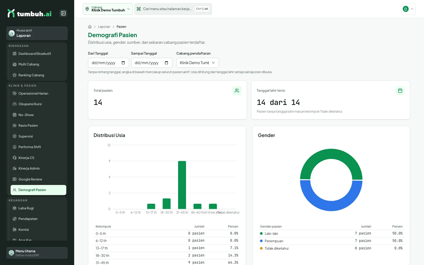Open Ranking Cabang report

click(x=38, y=75)
